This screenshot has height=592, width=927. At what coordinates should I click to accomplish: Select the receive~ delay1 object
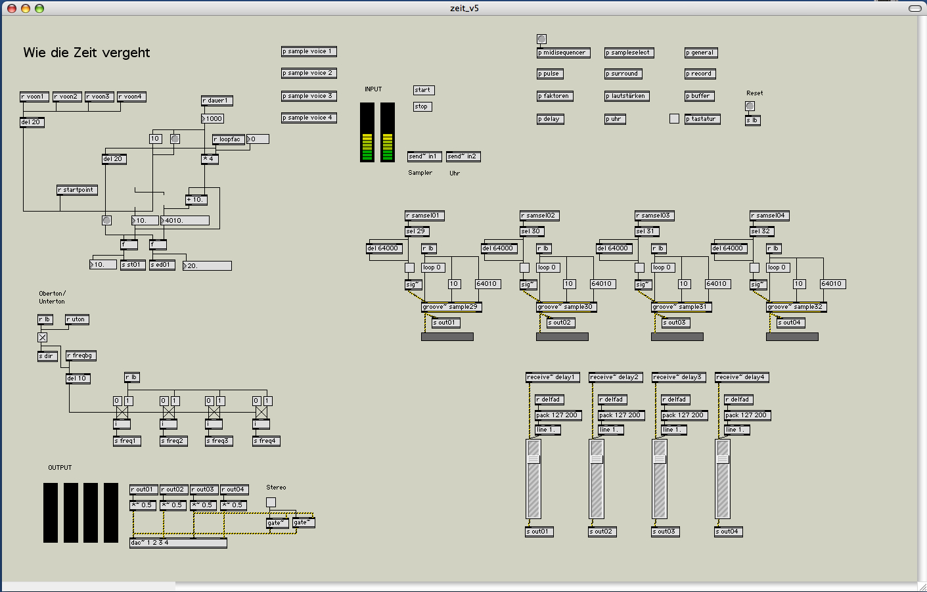pyautogui.click(x=553, y=377)
